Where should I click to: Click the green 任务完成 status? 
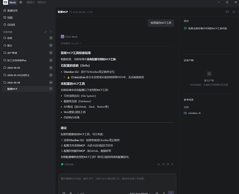point(67,165)
